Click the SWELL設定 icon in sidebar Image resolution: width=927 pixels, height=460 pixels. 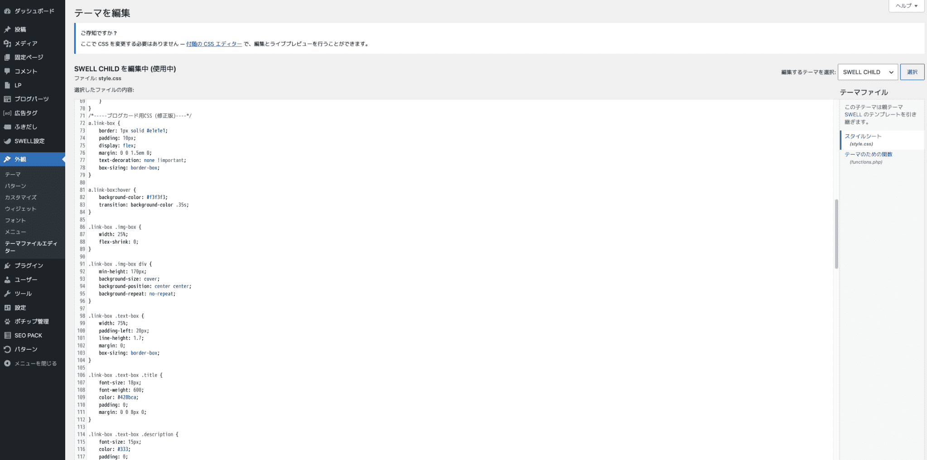[x=7, y=141]
